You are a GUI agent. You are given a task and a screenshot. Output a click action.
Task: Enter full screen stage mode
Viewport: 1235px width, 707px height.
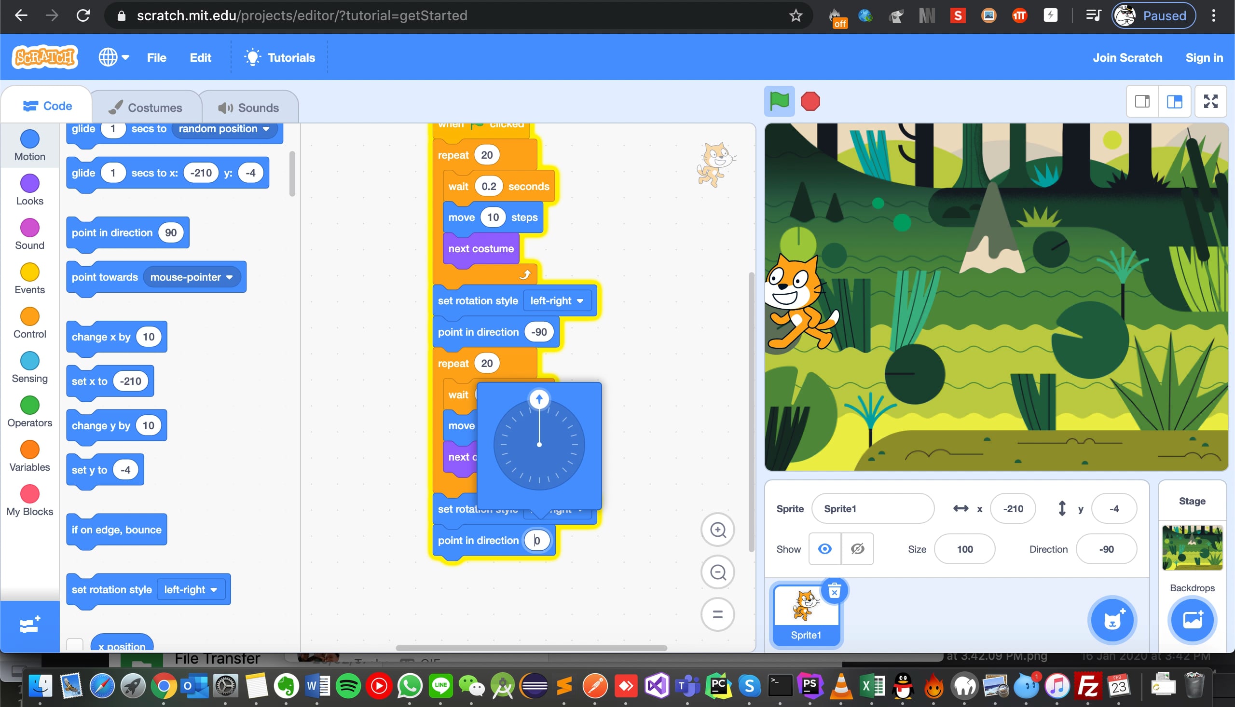point(1211,101)
